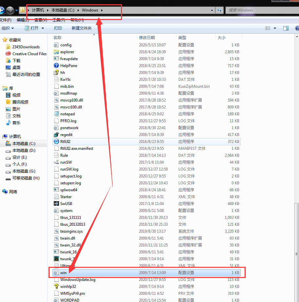299x302 pixels.
Task: Open the 工具(T) menu
Action: click(59, 20)
